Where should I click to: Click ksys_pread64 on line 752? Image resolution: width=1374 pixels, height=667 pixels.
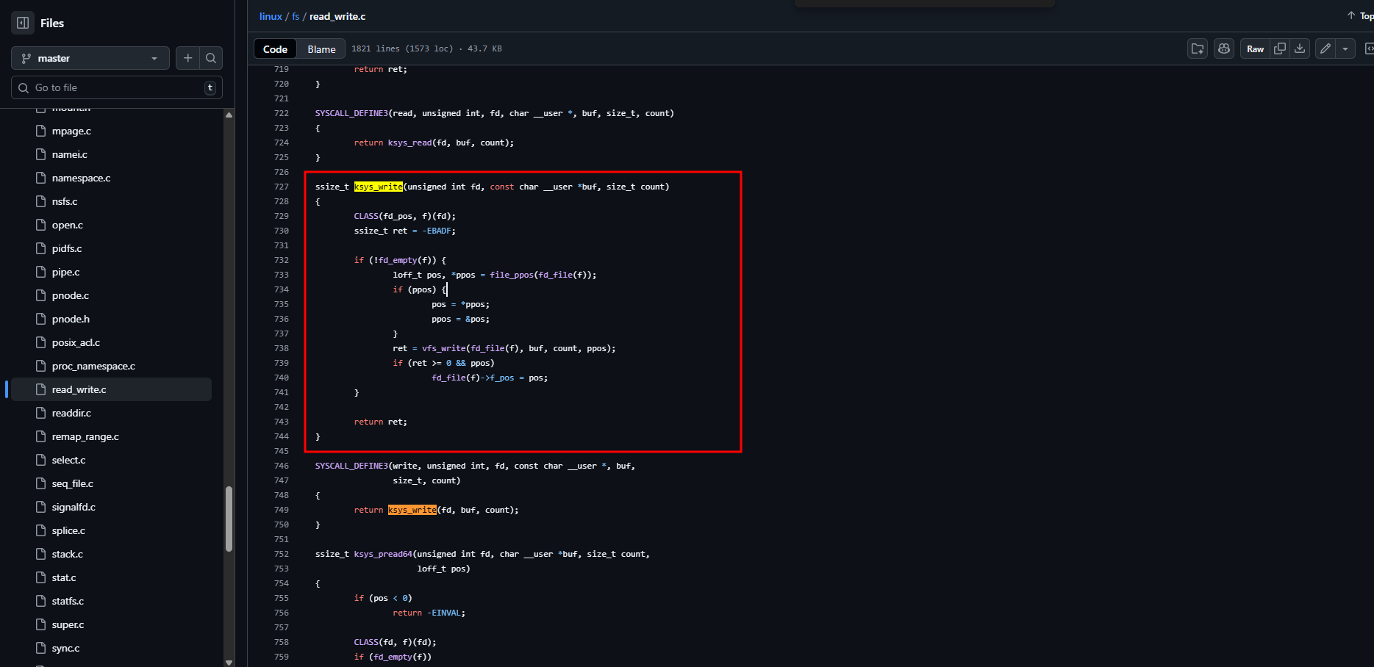383,554
